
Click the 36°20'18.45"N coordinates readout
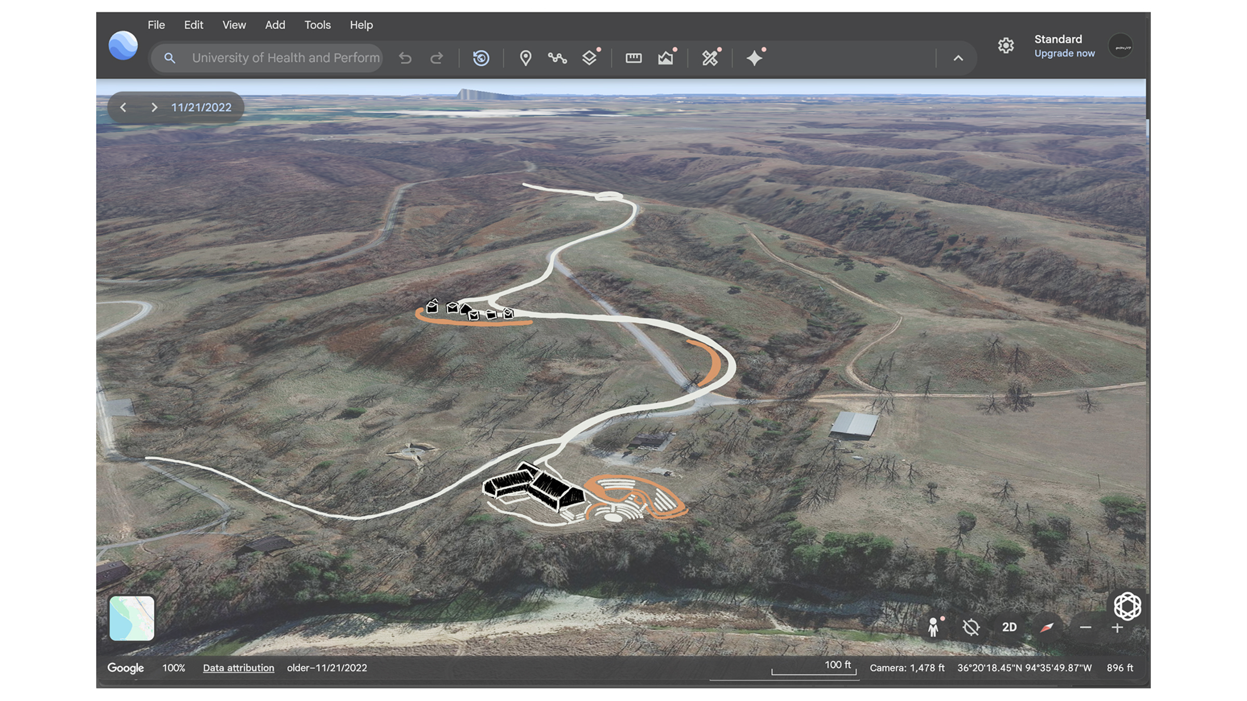pos(1024,668)
